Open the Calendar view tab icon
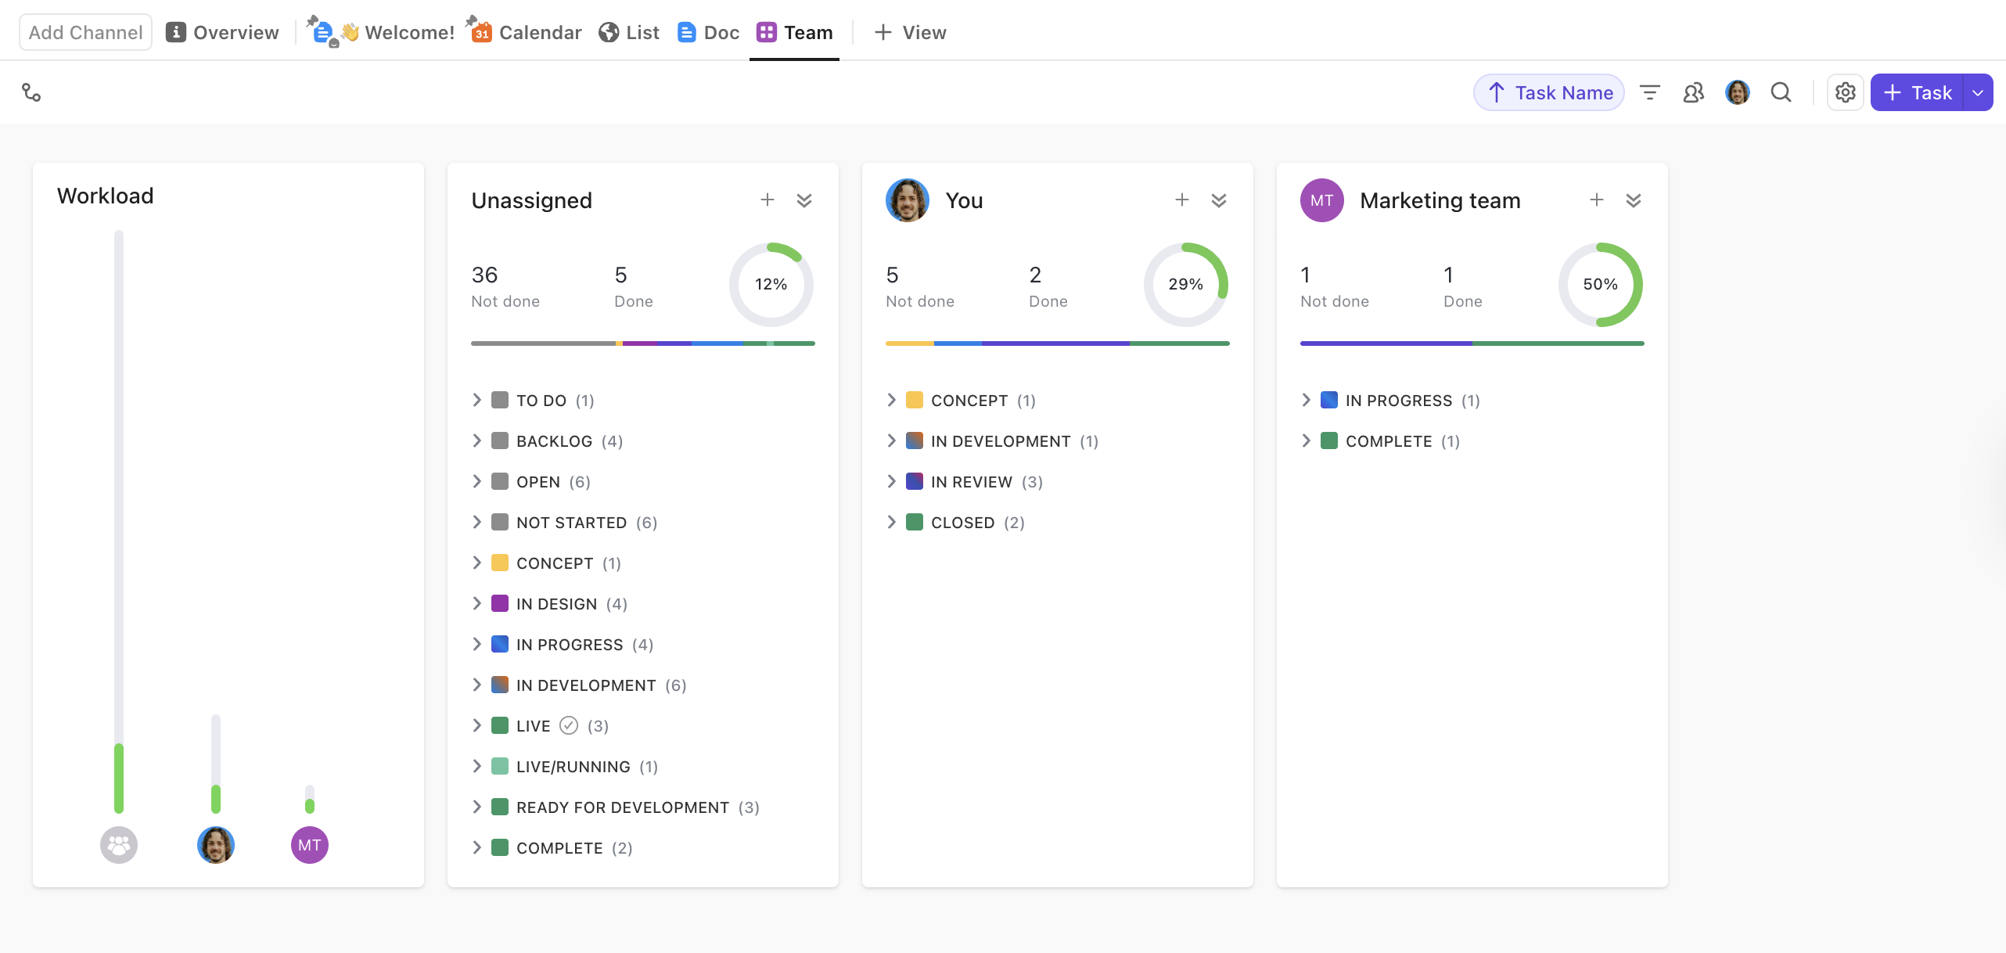The image size is (2006, 953). tap(480, 32)
